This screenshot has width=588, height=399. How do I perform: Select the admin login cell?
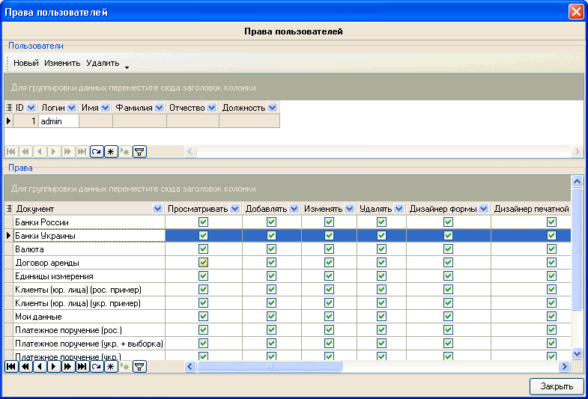pyautogui.click(x=58, y=121)
